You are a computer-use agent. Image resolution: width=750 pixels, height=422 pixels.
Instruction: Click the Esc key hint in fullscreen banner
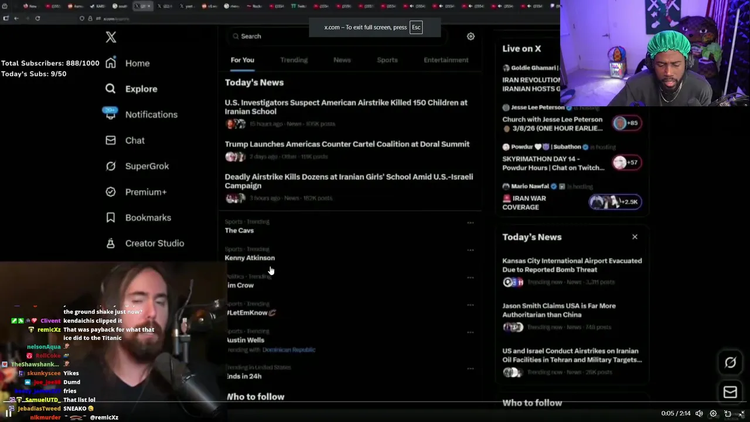416,28
